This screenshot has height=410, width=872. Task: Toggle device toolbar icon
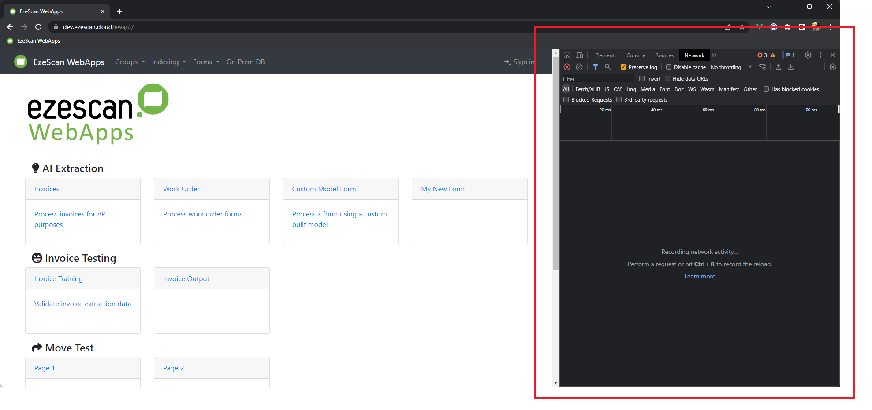click(x=579, y=55)
